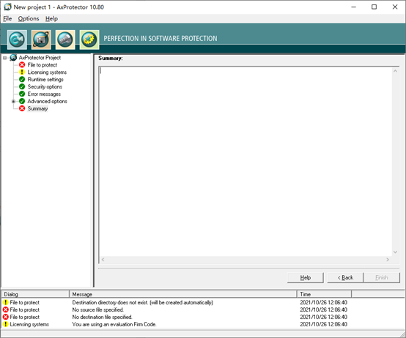Expand the Advanced options tree node
The height and width of the screenshot is (338, 406).
(13, 101)
